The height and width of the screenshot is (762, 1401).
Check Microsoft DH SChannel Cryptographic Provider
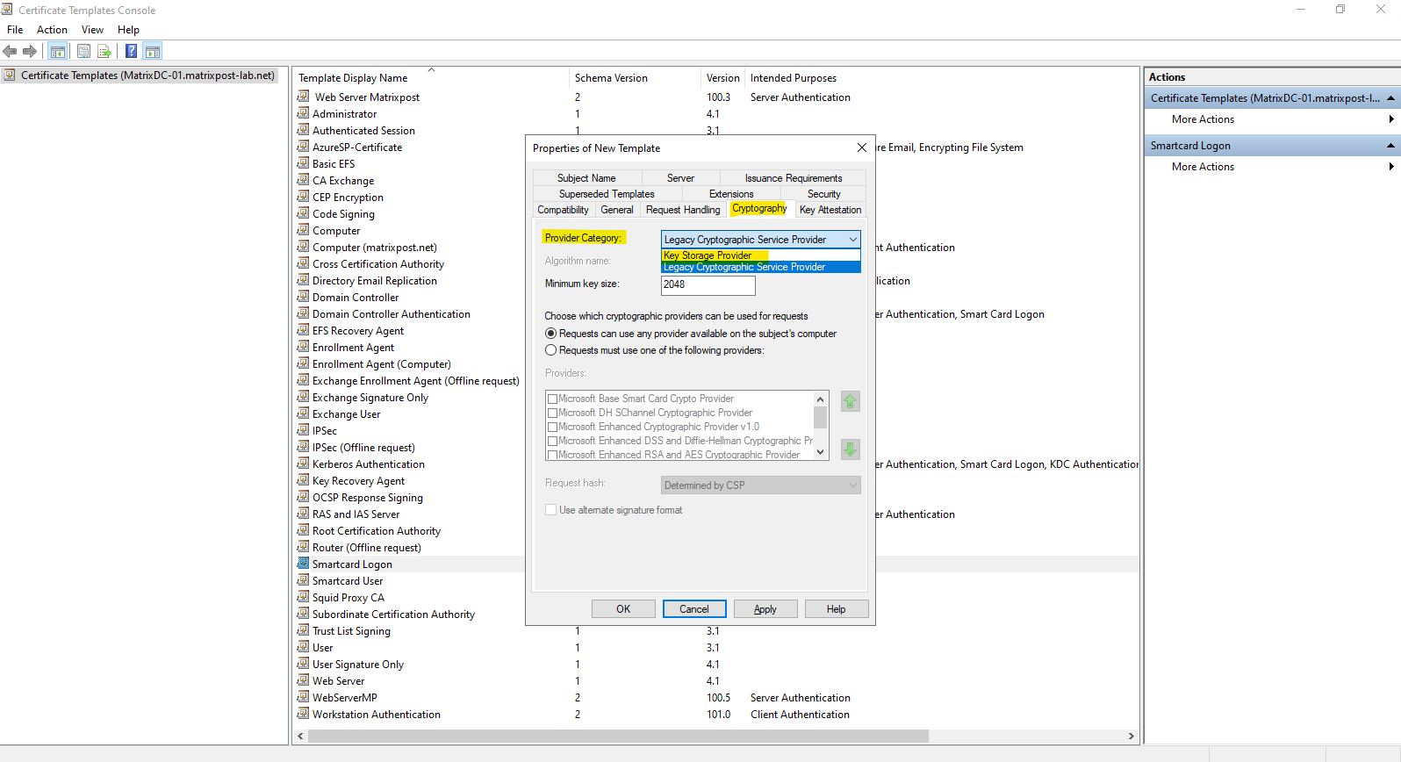tap(553, 413)
